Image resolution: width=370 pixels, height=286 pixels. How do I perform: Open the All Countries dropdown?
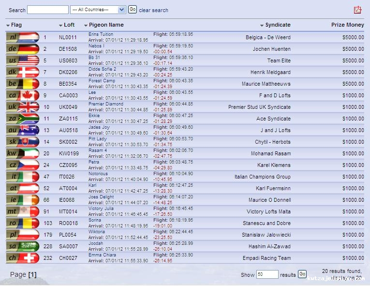click(x=98, y=10)
